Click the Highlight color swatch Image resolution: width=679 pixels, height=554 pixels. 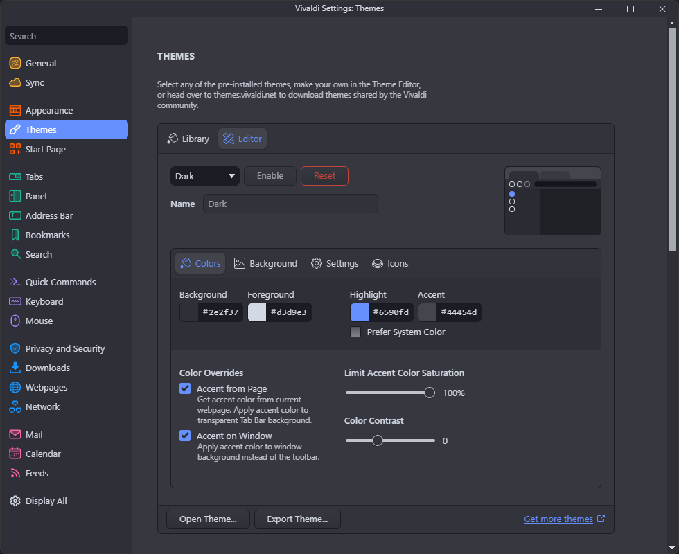[x=360, y=312]
